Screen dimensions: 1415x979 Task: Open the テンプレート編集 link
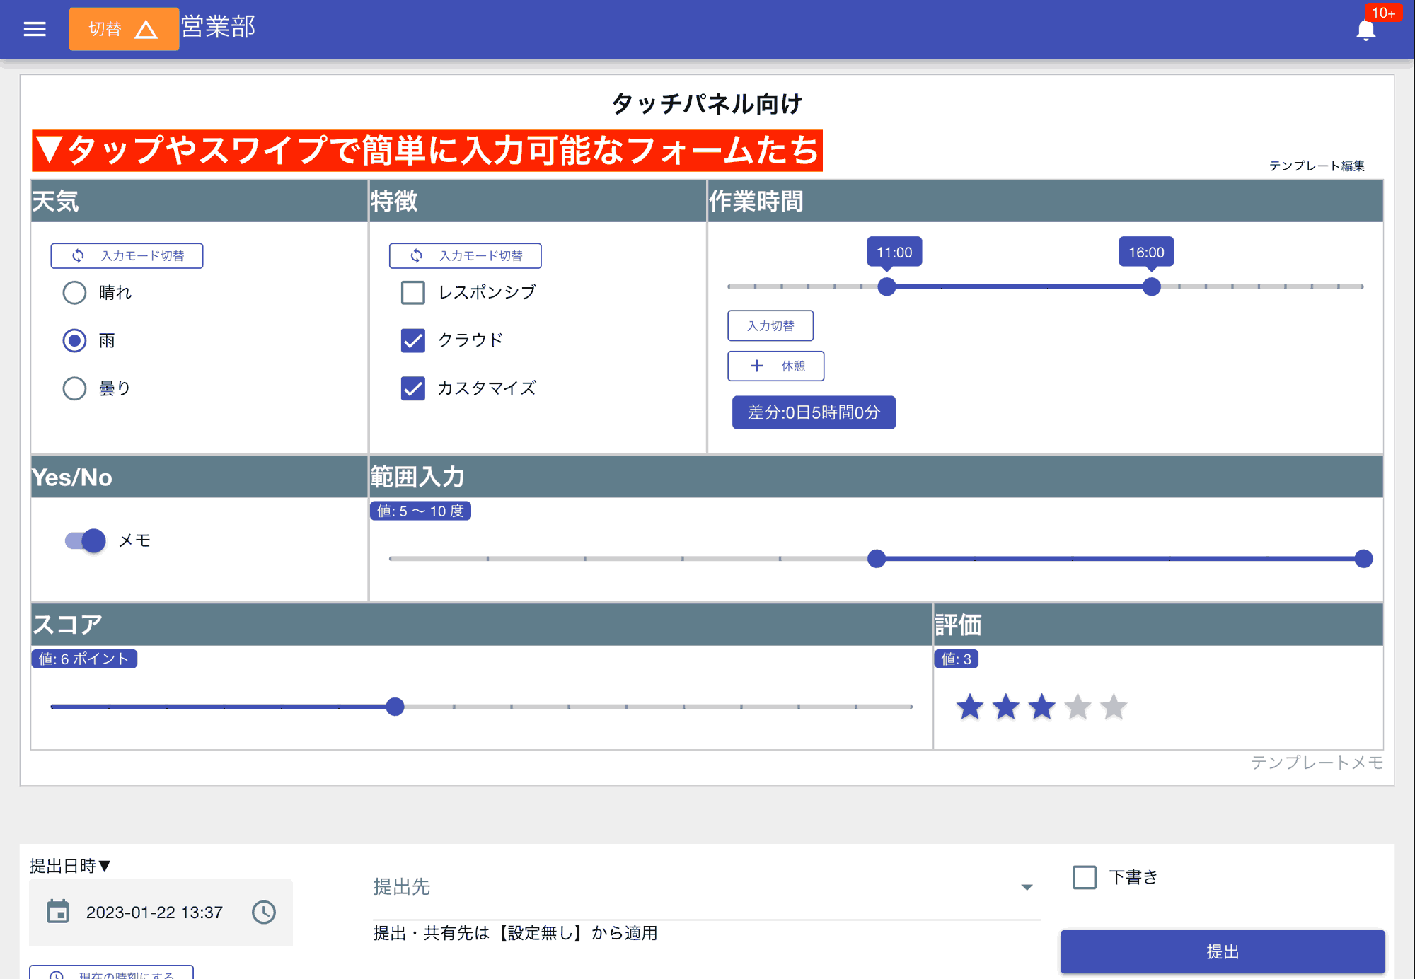coord(1318,165)
